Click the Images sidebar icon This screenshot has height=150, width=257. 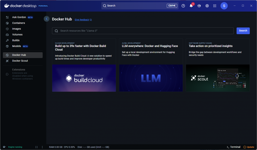click(7, 29)
